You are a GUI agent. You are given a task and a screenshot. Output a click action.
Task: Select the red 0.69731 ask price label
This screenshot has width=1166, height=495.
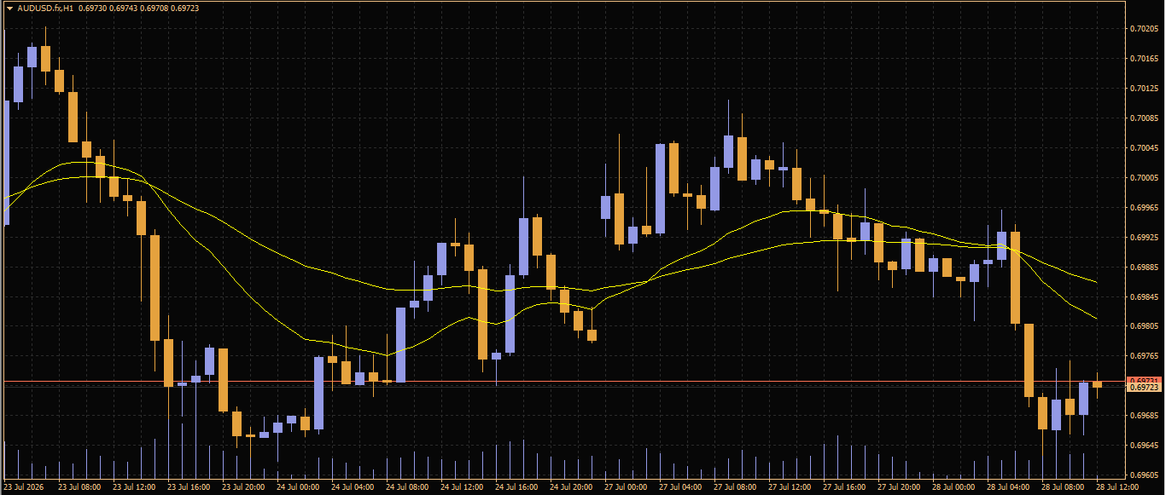[1143, 380]
